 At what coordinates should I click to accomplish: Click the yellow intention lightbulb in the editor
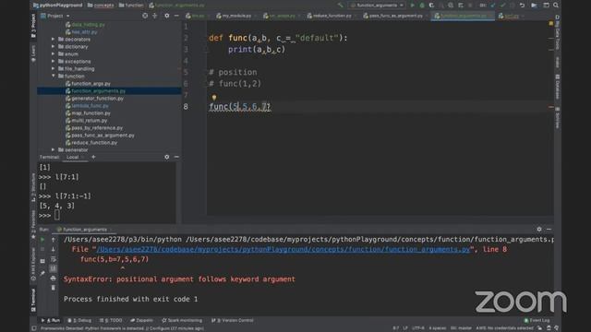[214, 98]
